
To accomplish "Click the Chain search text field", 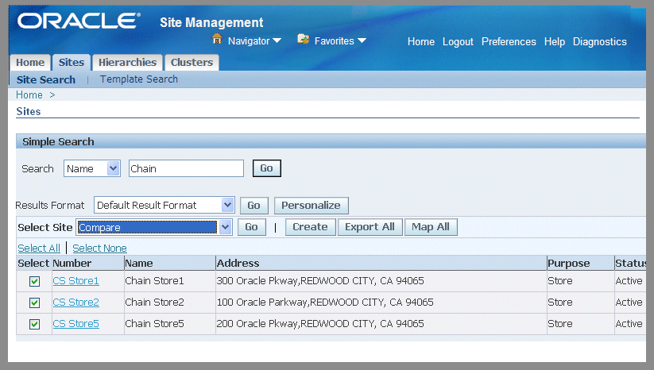I will coord(186,168).
